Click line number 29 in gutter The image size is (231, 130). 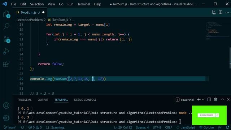(21, 79)
